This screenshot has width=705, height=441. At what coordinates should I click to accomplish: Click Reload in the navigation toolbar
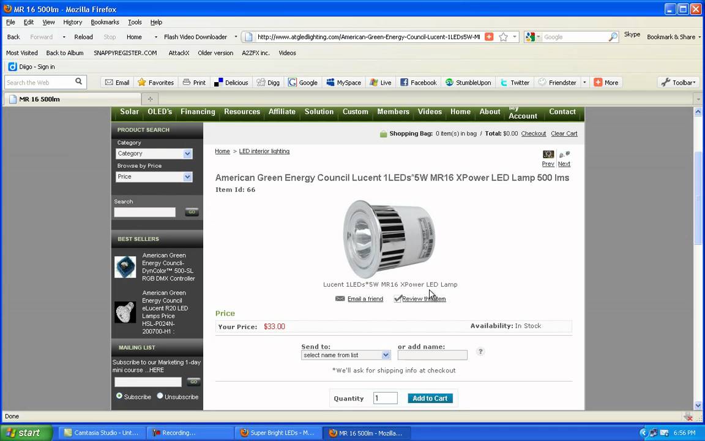point(83,37)
